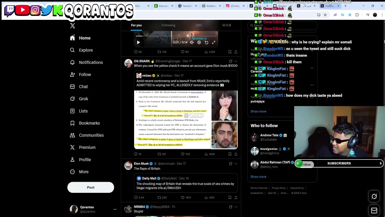Screen dimensions: 385x217
Task: Play the video in the top post
Action: [x=138, y=42]
